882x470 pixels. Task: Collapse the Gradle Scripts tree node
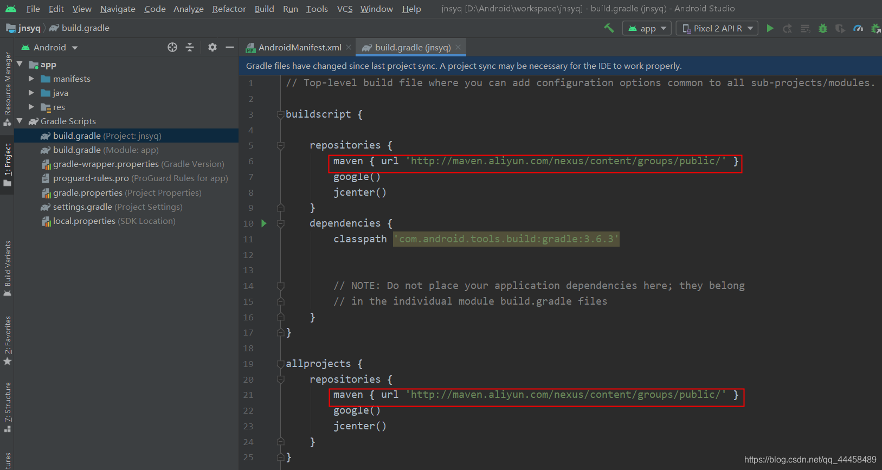[x=20, y=121]
